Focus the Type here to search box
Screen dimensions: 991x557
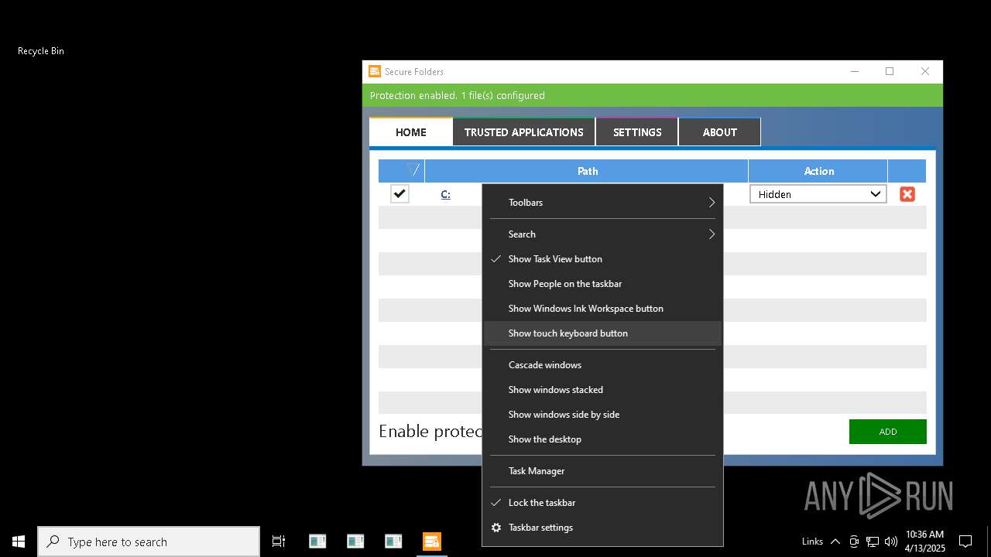coord(149,542)
